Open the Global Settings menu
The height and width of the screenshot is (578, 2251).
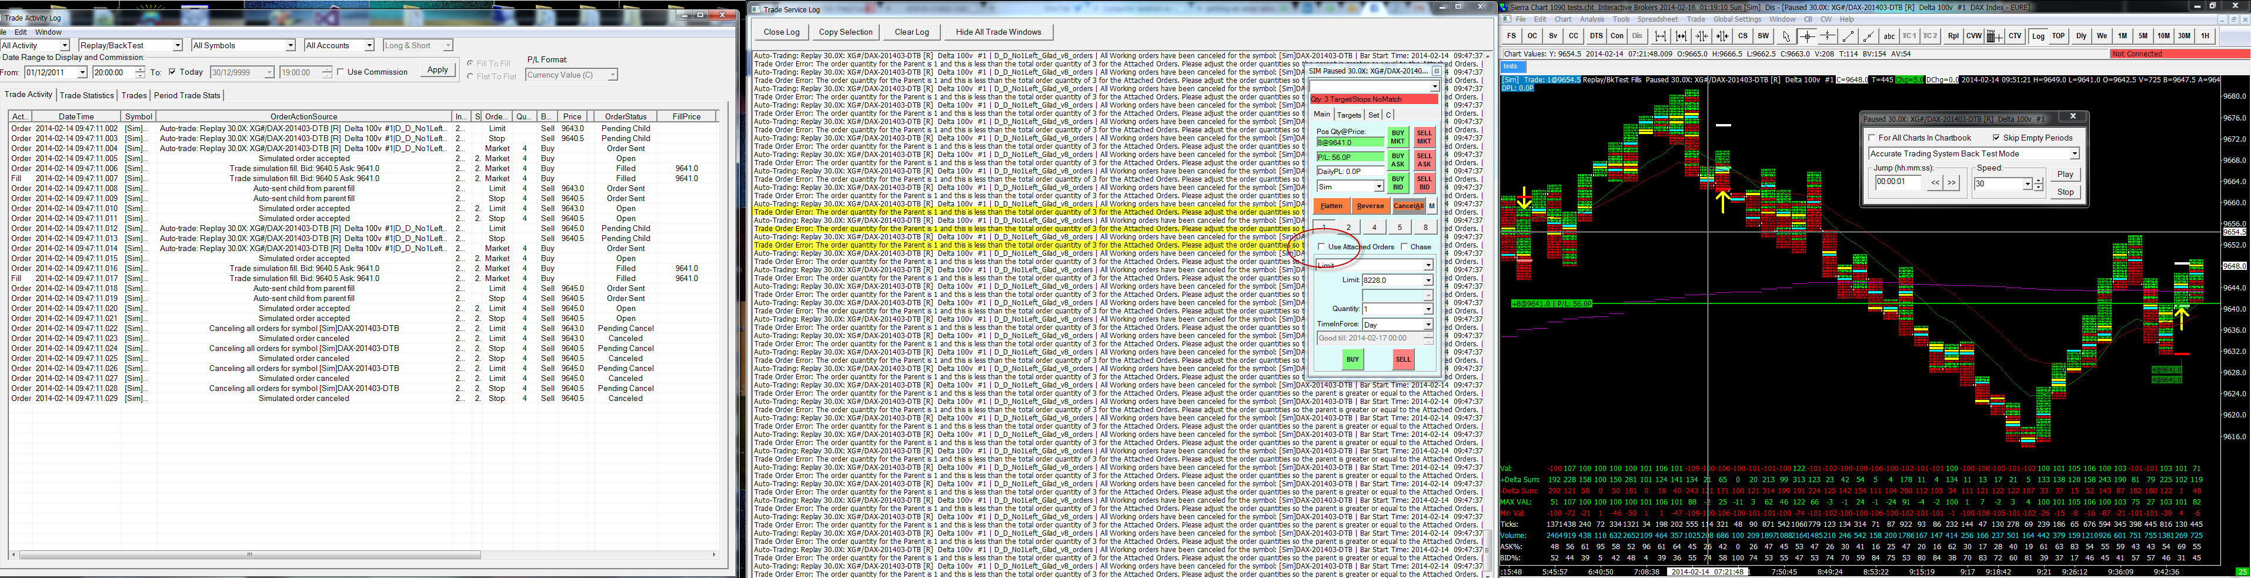[1736, 19]
